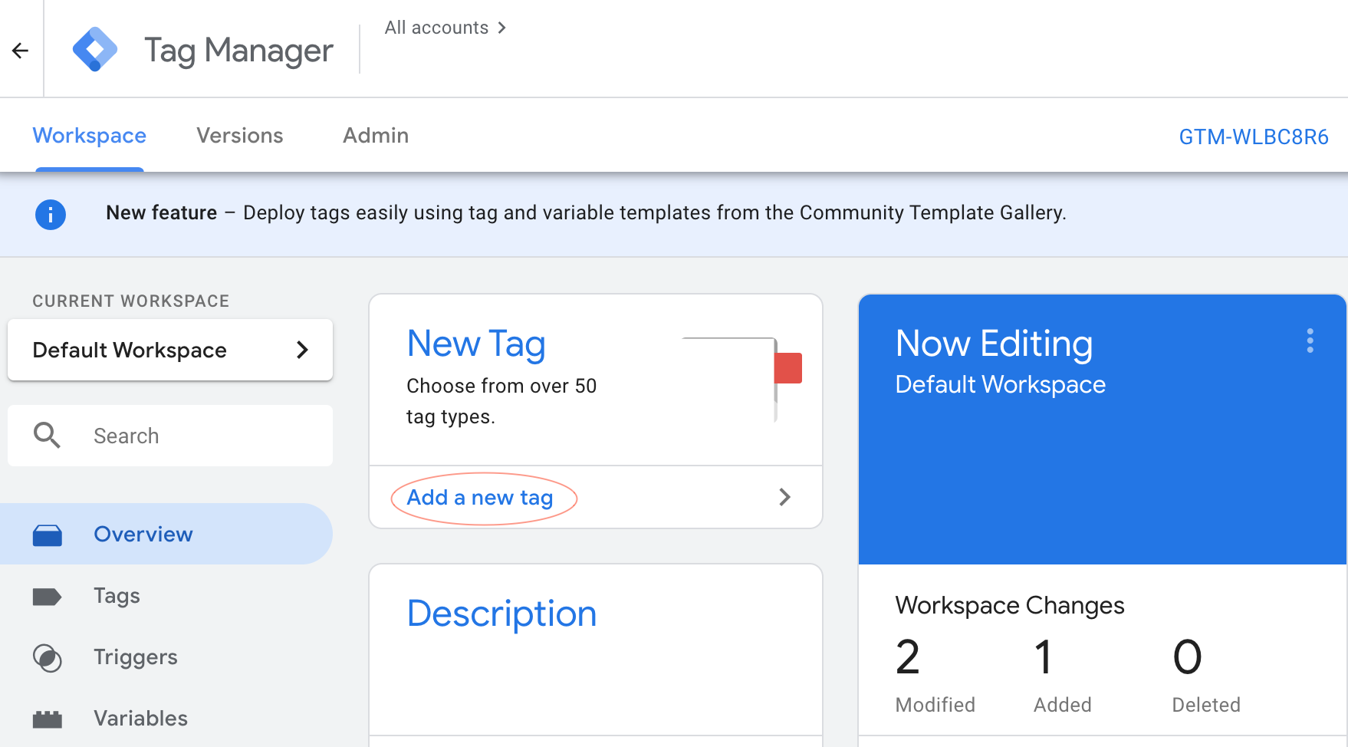Click the Overview briefcase icon
The width and height of the screenshot is (1348, 747).
click(48, 535)
